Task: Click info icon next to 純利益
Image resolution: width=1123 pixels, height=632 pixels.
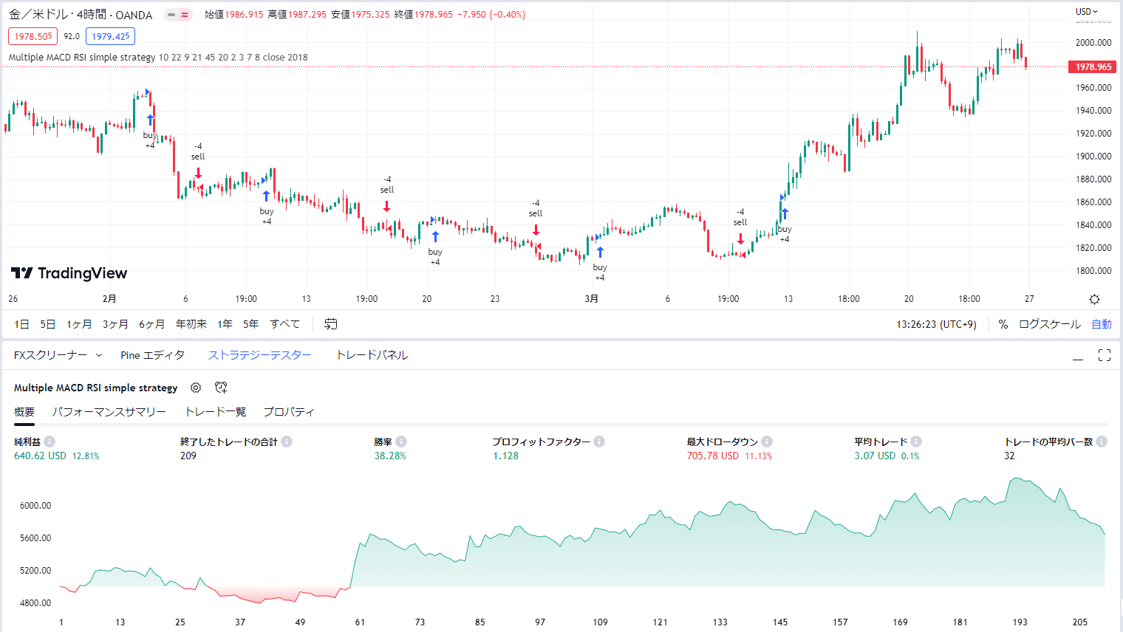Action: pos(50,442)
